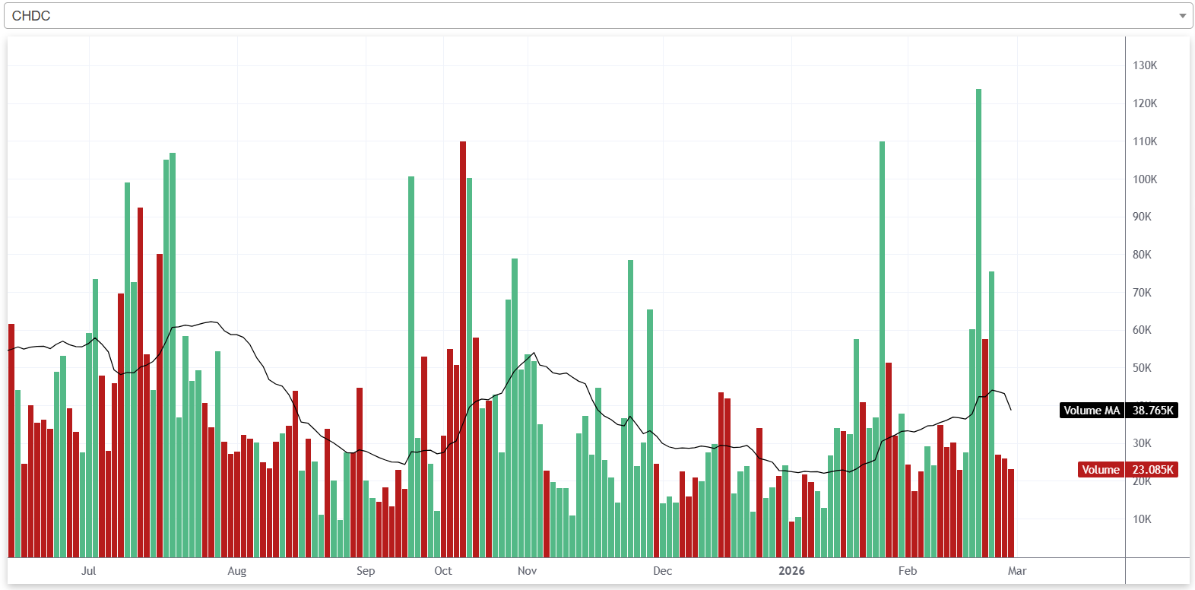Click the bold 2026 year label
The image size is (1195, 590).
point(791,571)
